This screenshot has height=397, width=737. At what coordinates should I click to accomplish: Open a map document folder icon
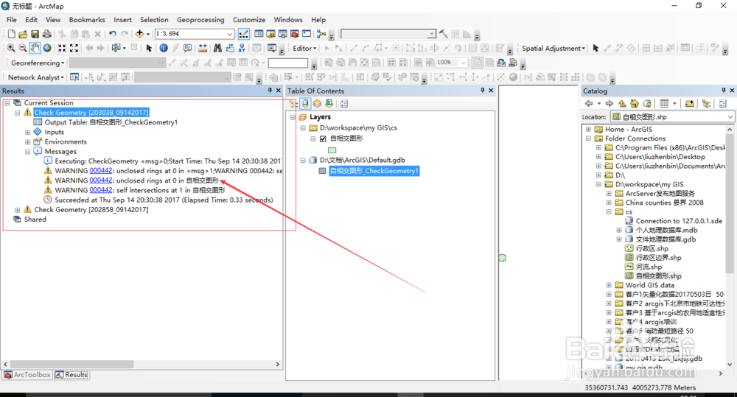(23, 34)
